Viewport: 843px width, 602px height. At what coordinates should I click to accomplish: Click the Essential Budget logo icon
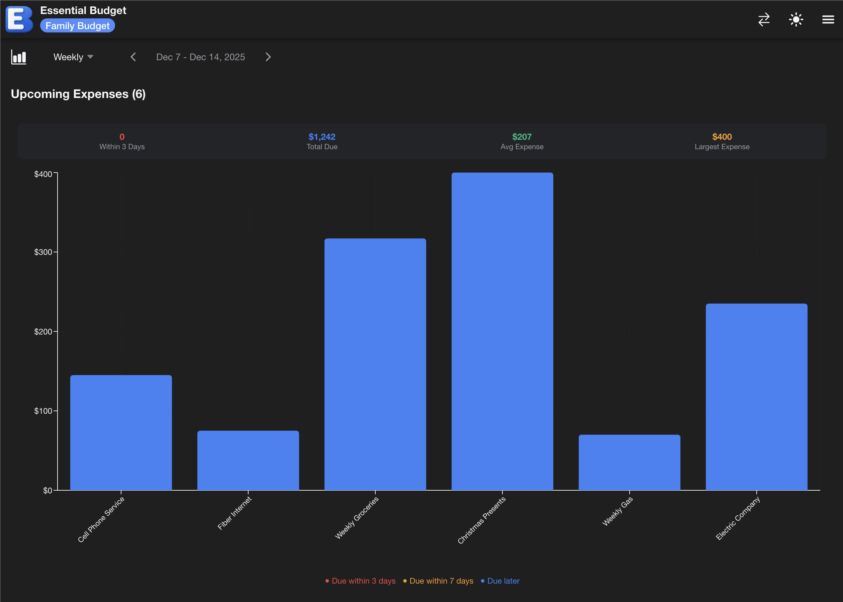(x=19, y=19)
